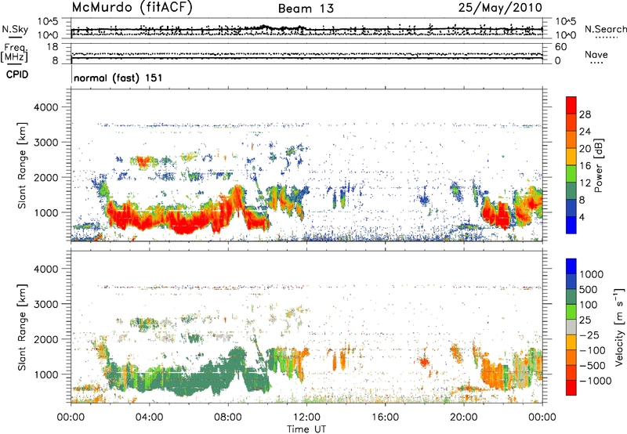
Task: Click the 'N.Search' legend label
Action: point(605,29)
